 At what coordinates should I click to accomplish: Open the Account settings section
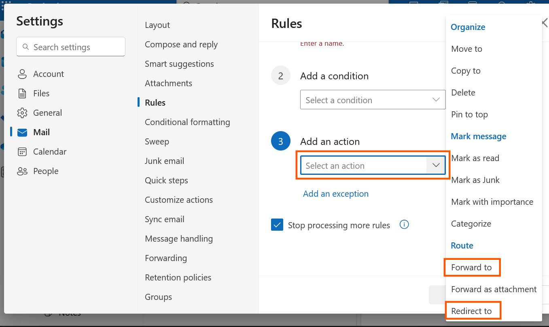tap(49, 74)
